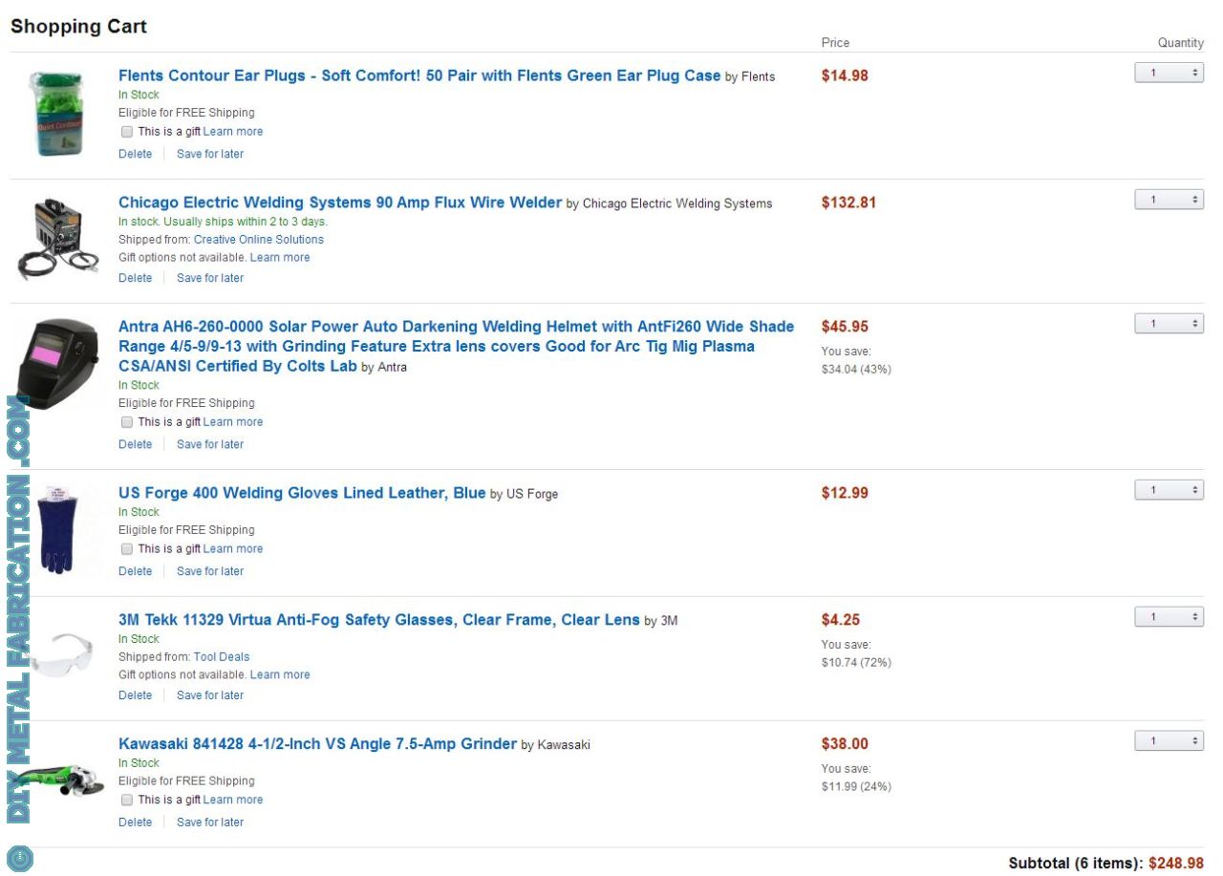Screen dimensions: 1223x876
Task: Delete the Kawasaki grinder from cart
Action: pos(135,823)
